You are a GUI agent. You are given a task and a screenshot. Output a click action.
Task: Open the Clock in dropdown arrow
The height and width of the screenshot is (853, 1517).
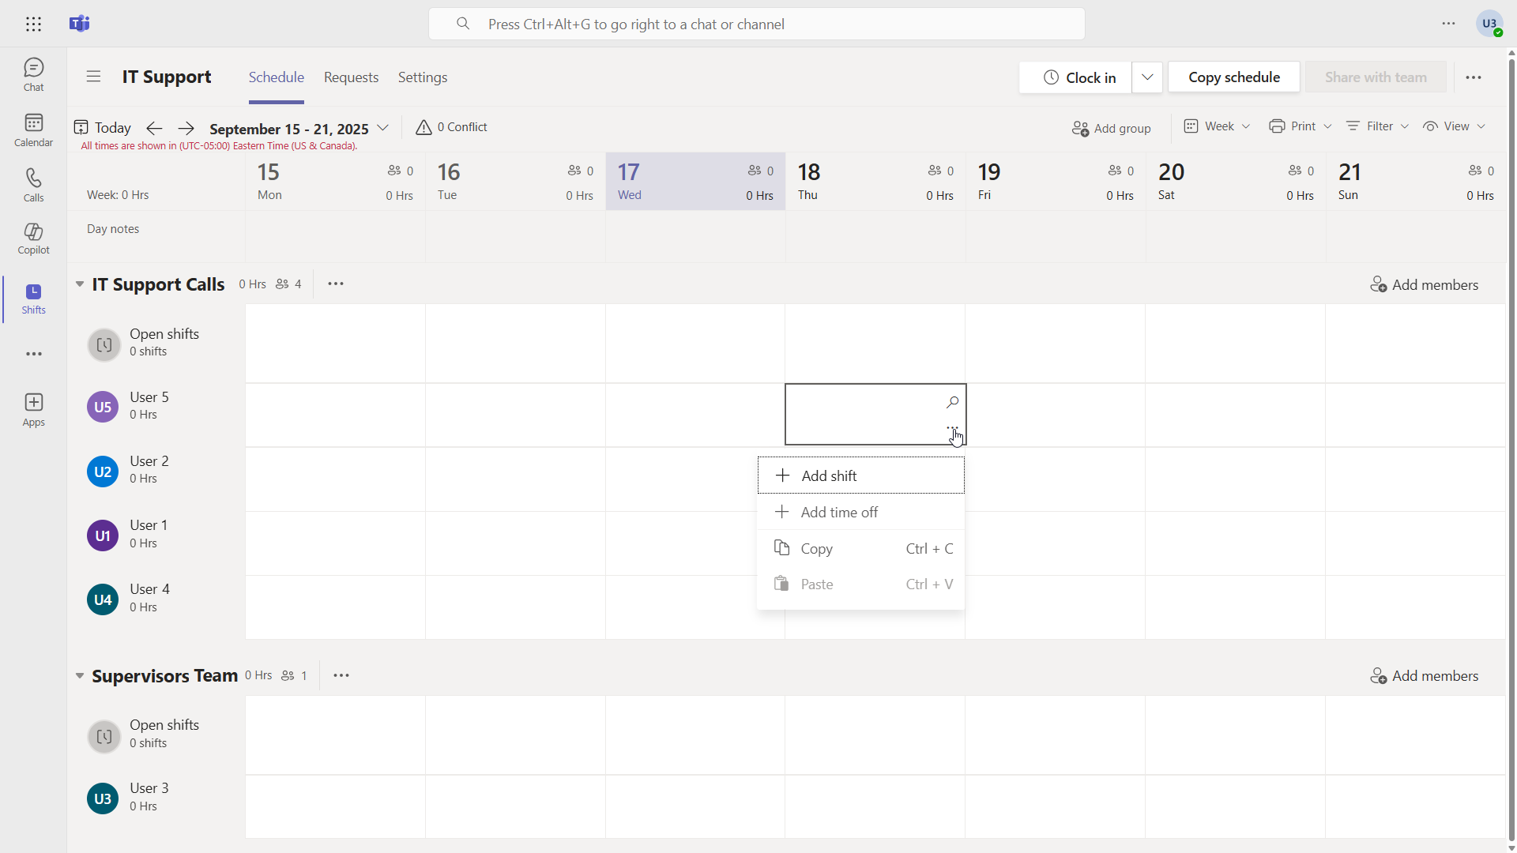tap(1147, 77)
